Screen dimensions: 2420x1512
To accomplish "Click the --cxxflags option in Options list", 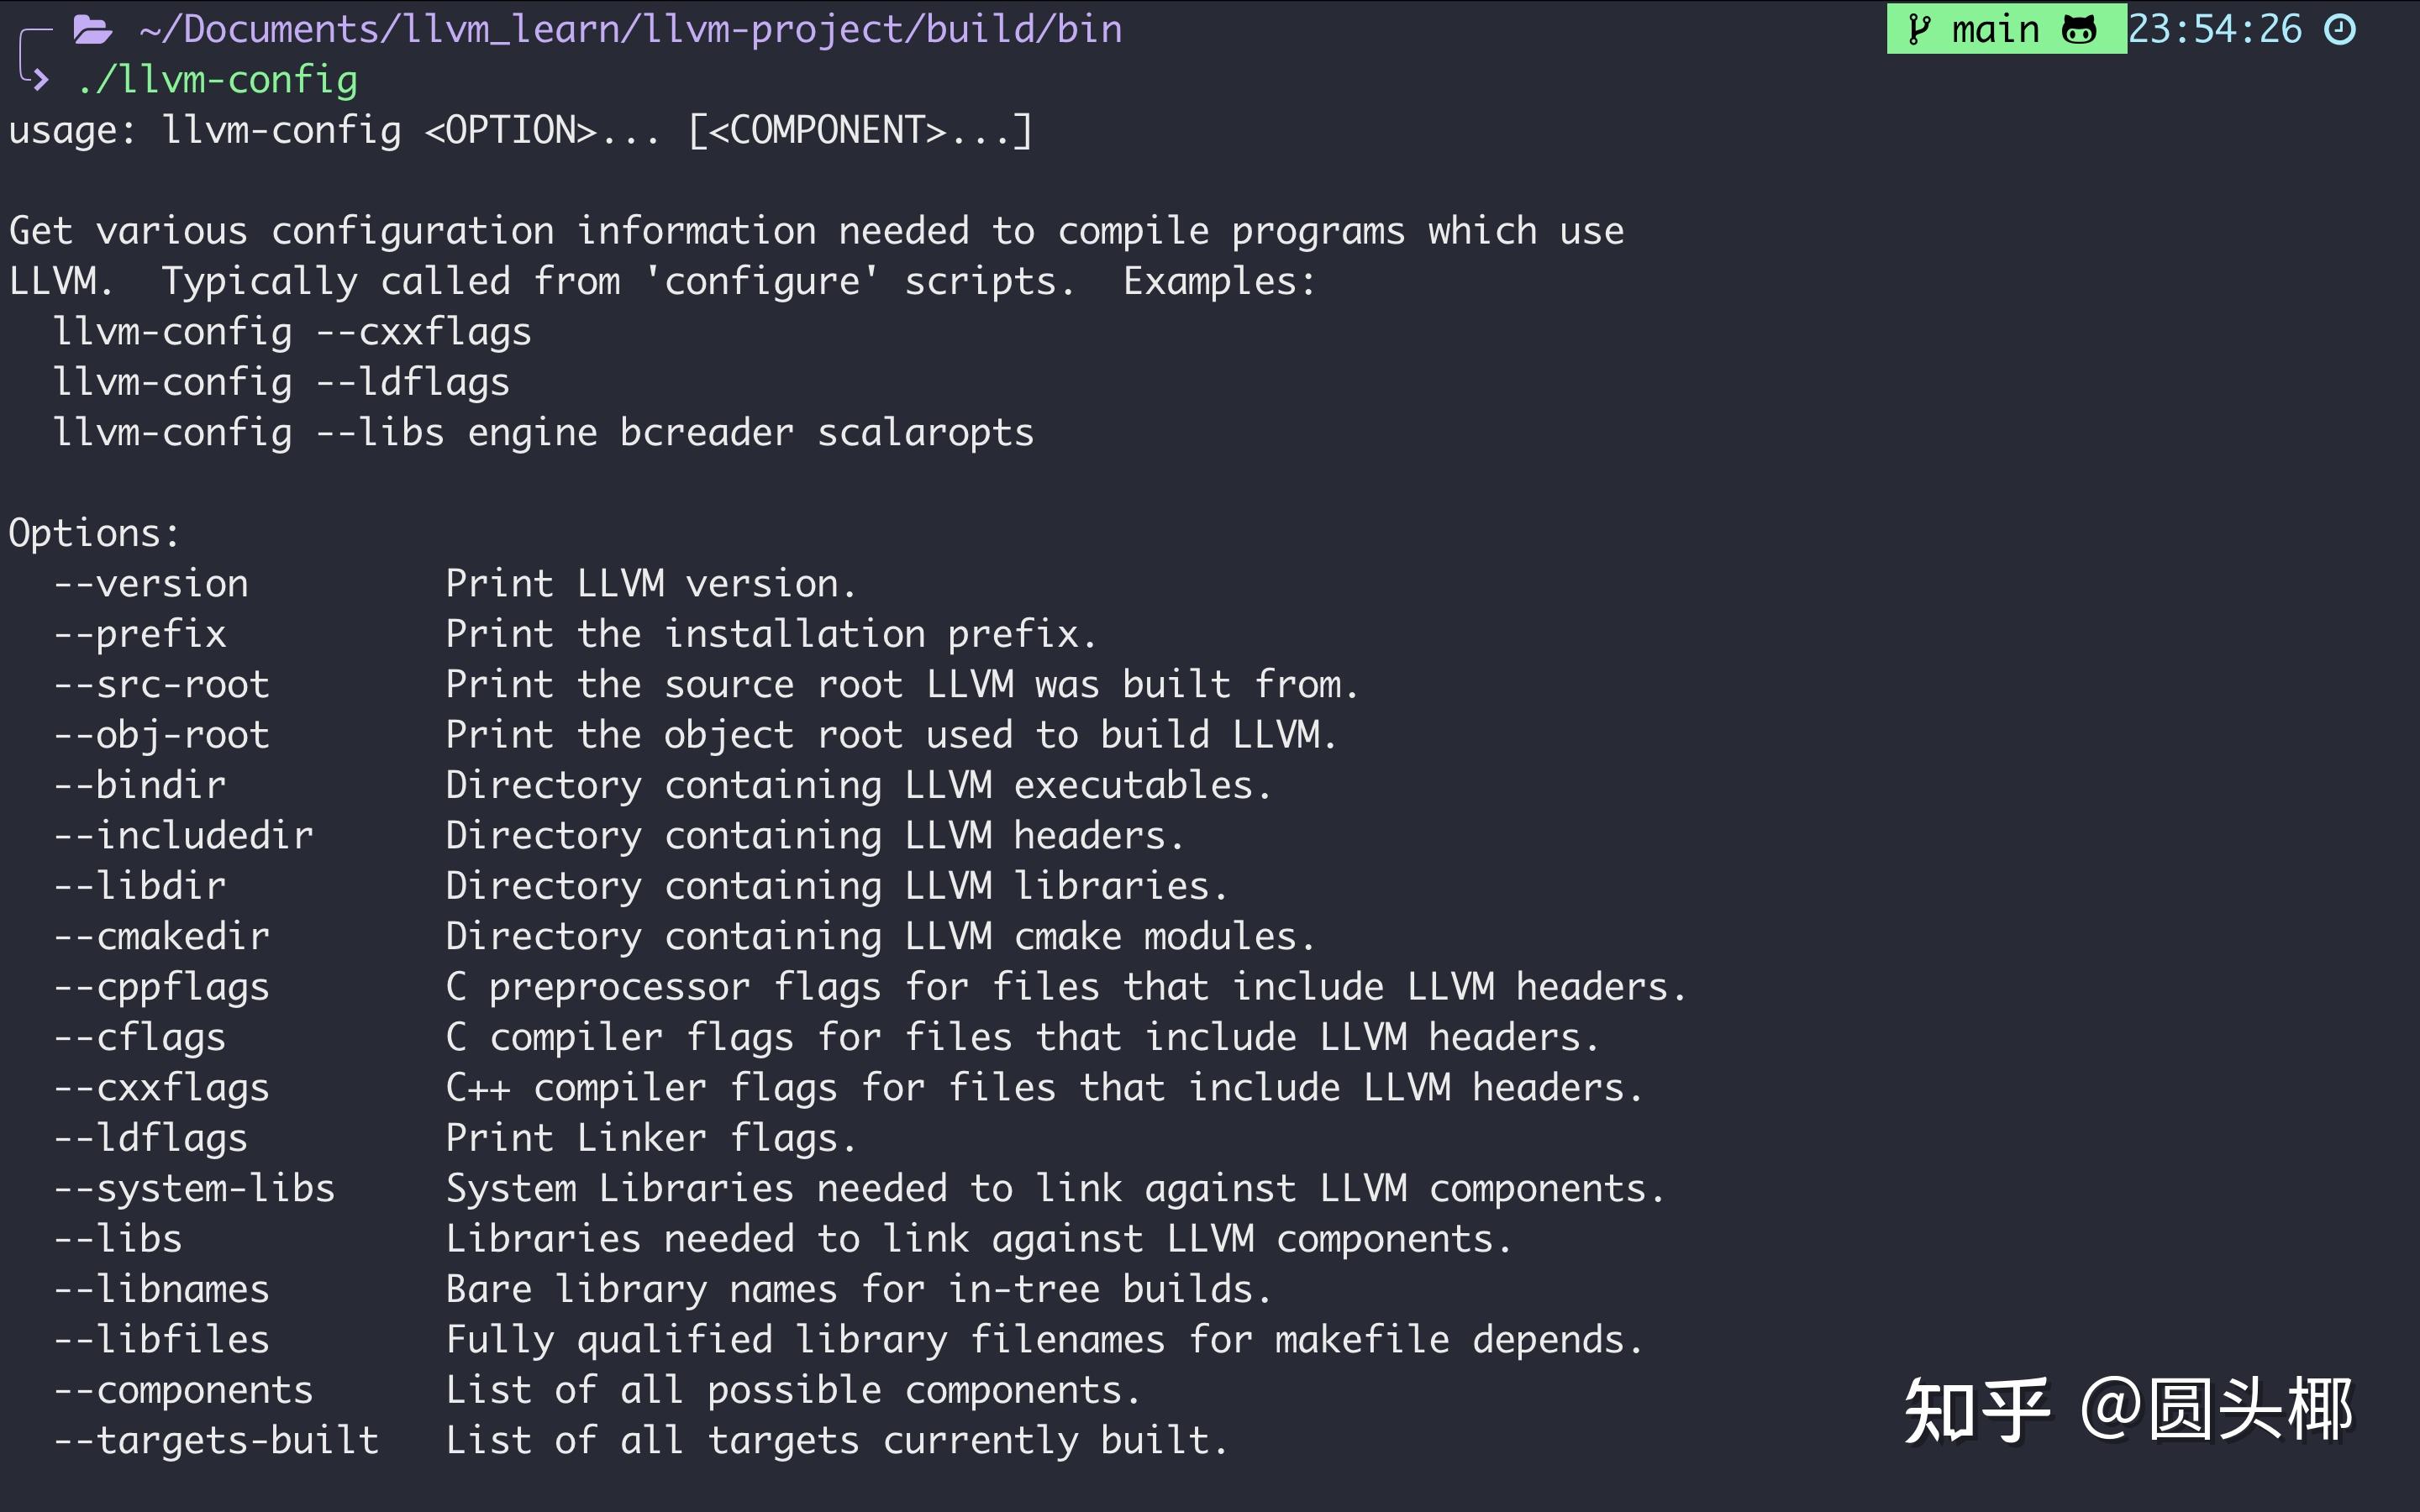I will click(162, 1088).
